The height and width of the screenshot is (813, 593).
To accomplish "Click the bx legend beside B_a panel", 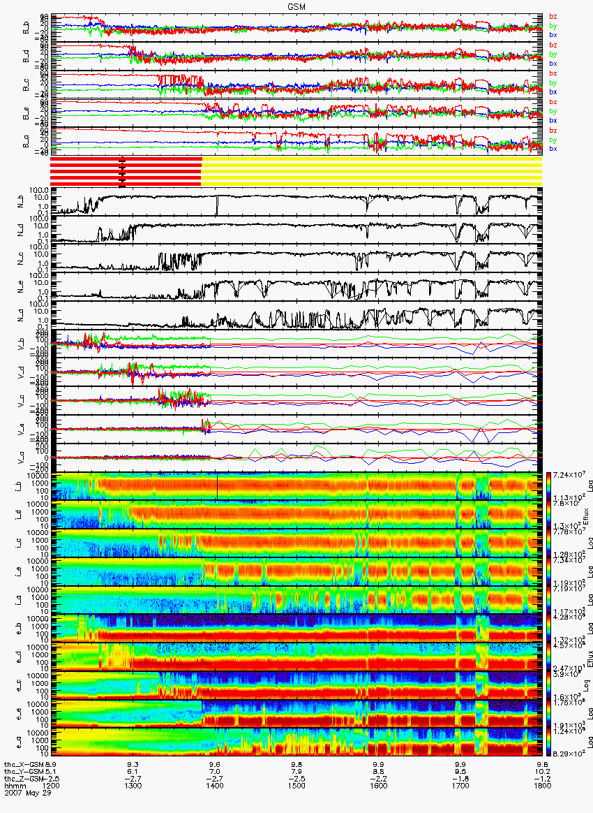I will point(553,149).
